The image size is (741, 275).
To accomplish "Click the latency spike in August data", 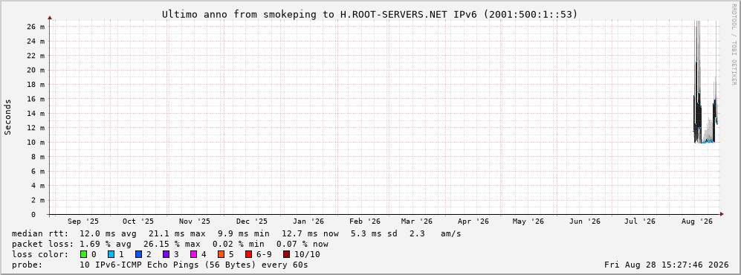I will point(696,80).
